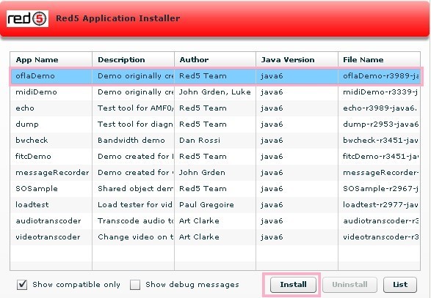
Task: Click the 'Paul Gregoire' author cell
Action: pos(215,205)
